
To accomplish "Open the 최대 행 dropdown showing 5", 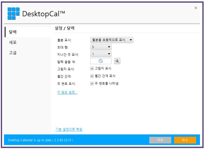I will point(101,47).
